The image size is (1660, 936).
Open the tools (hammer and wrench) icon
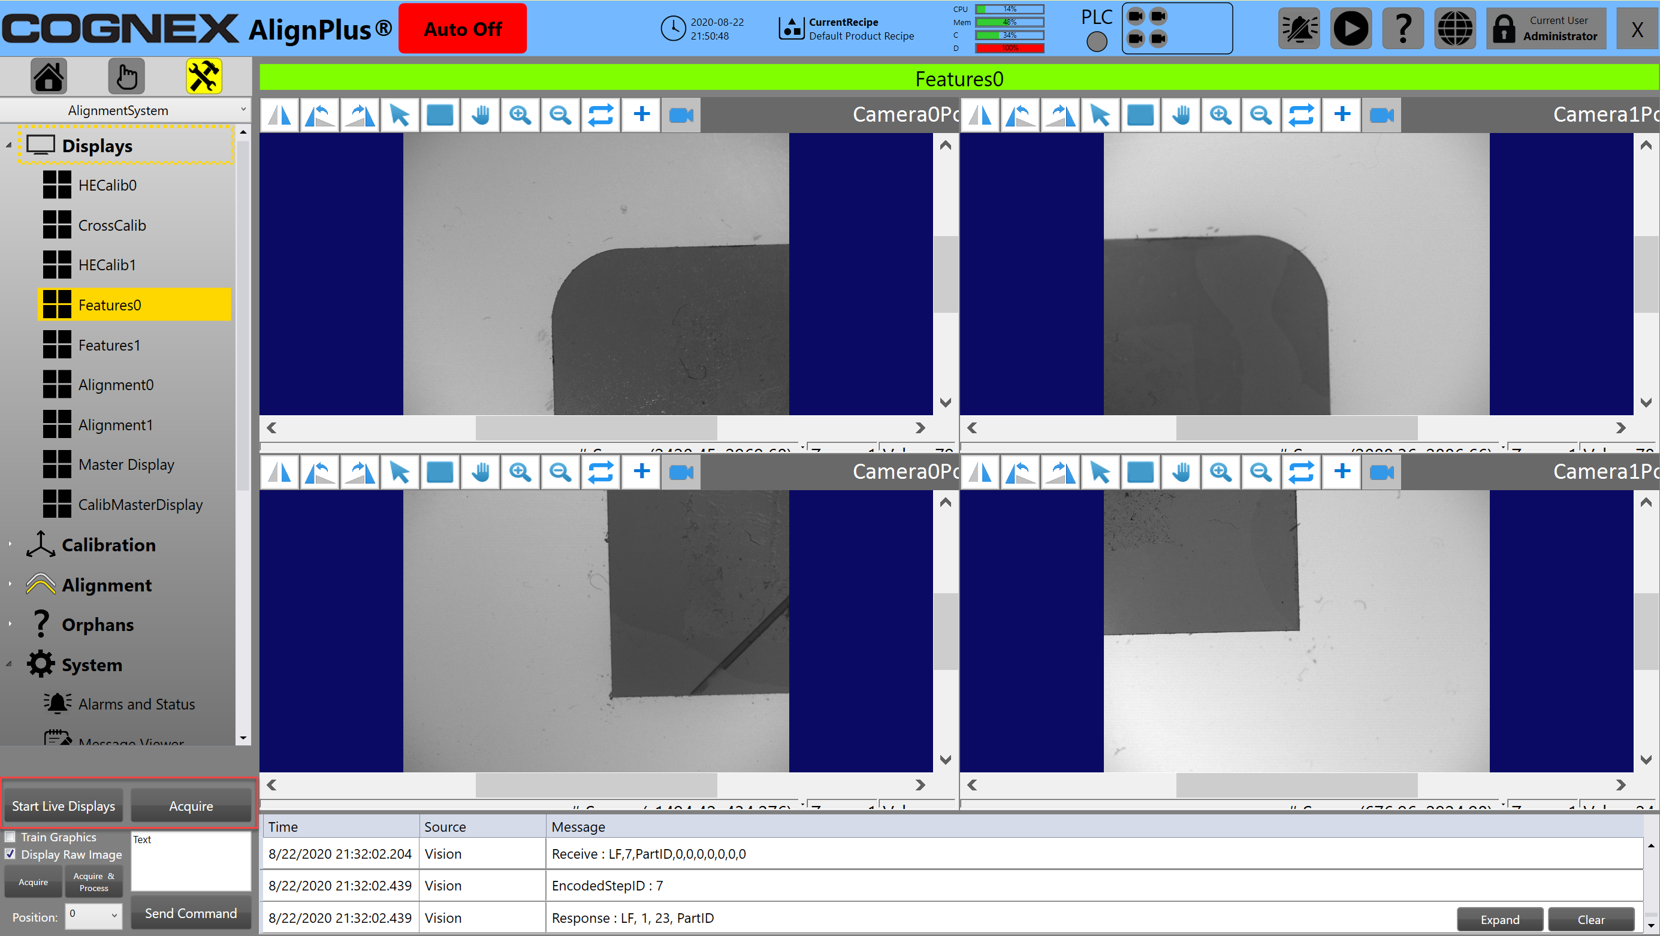pyautogui.click(x=204, y=76)
